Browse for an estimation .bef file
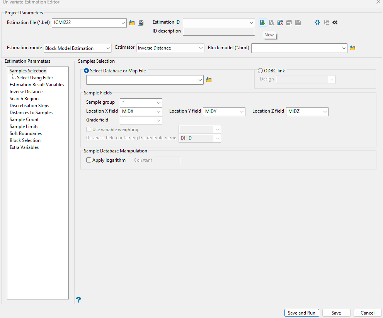Screen dimensions: 383x318 click(132, 23)
